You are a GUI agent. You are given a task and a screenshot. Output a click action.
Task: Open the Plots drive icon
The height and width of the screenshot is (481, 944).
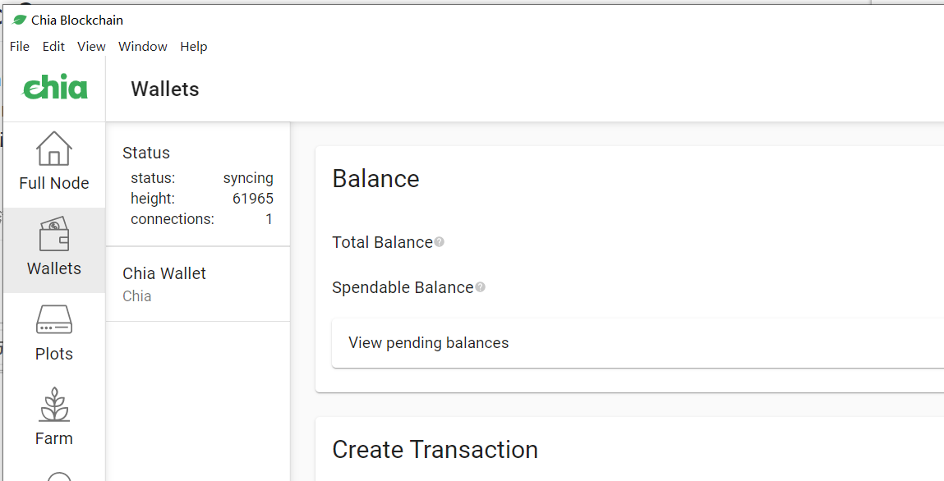coord(54,320)
